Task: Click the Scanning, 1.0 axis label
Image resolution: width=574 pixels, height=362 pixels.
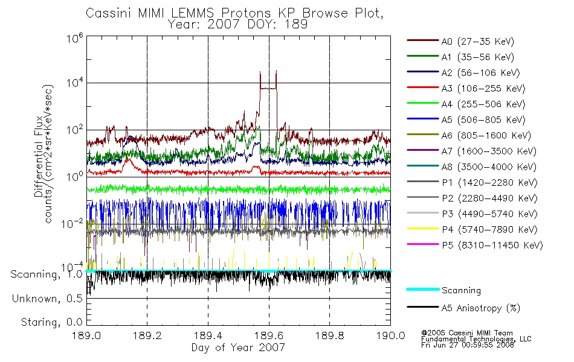Action: coord(47,275)
